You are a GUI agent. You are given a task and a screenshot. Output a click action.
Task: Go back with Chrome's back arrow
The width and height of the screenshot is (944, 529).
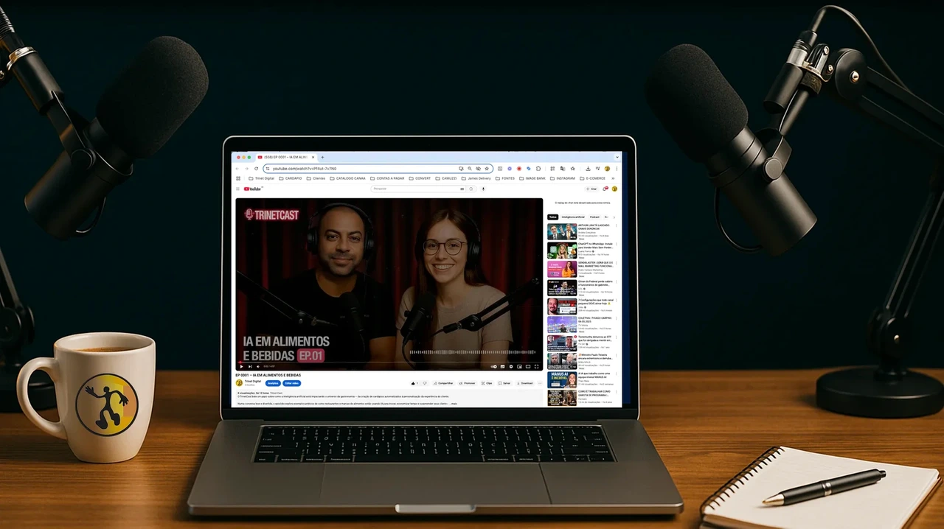click(237, 169)
